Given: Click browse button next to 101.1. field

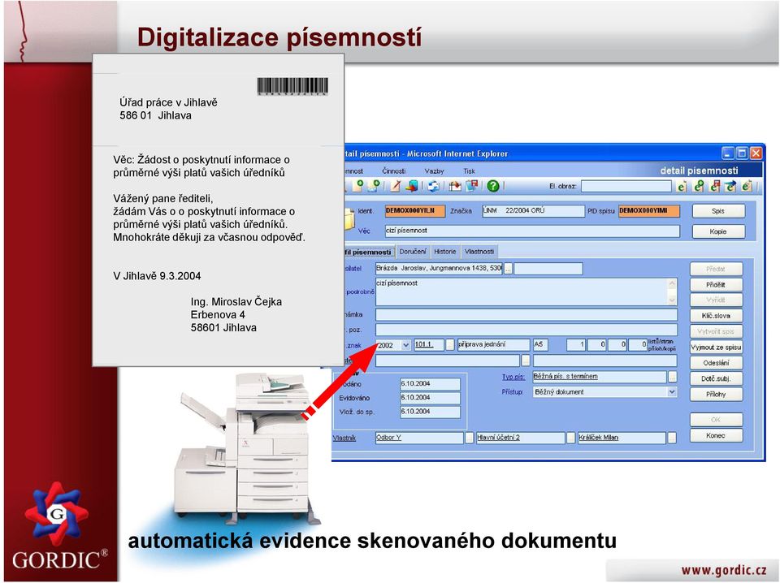Looking at the screenshot, I should (x=449, y=345).
